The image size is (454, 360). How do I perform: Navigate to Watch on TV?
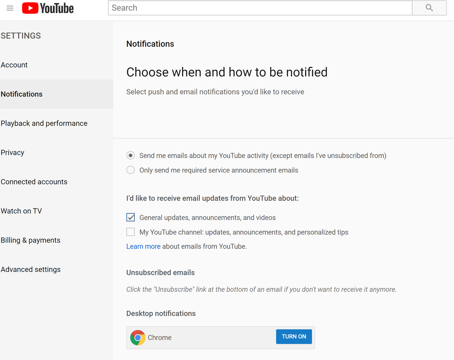(21, 211)
